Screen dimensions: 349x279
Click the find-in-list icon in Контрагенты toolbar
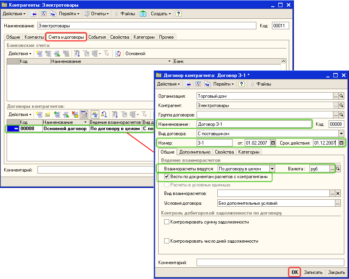(33, 14)
